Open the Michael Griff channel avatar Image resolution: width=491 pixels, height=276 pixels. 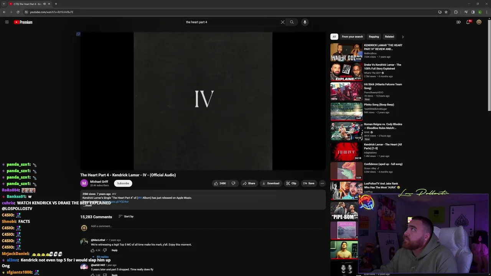(x=84, y=183)
